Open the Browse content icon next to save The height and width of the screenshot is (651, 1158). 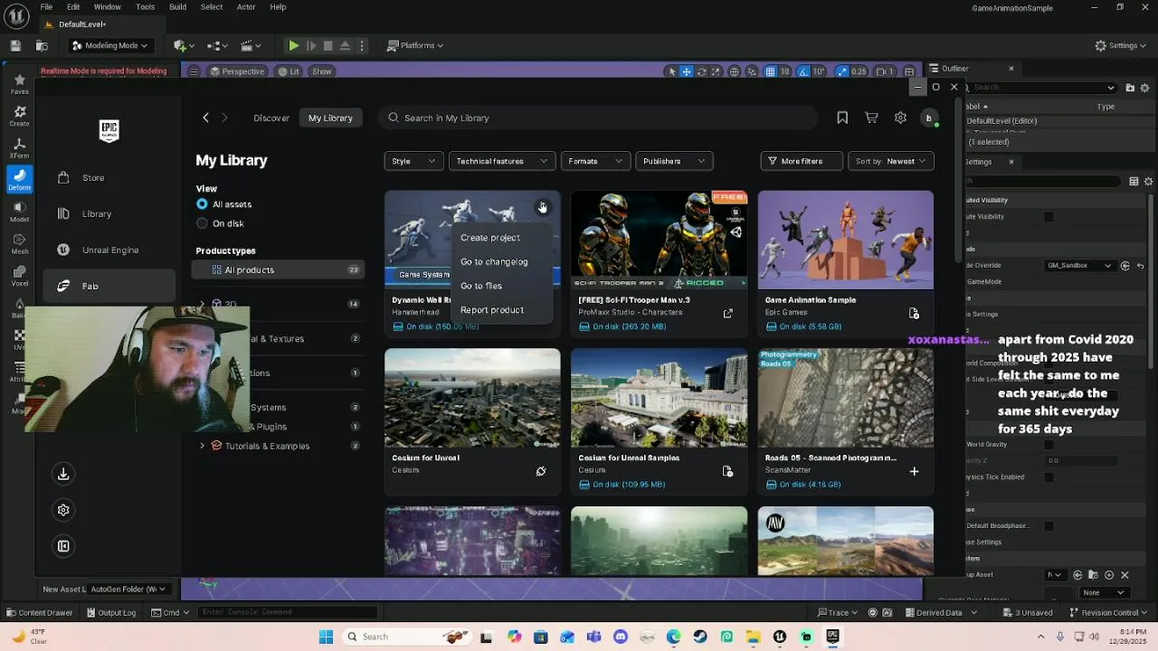[42, 45]
